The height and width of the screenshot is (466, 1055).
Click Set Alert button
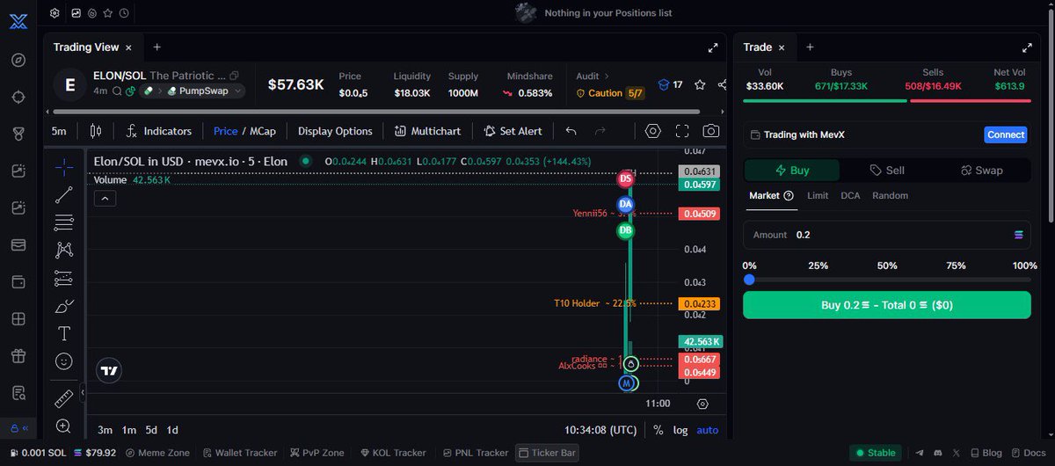pyautogui.click(x=513, y=131)
